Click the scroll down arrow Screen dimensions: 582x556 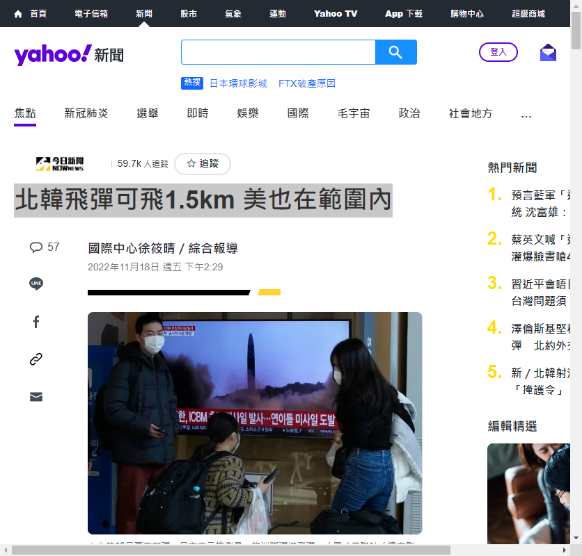(x=576, y=538)
